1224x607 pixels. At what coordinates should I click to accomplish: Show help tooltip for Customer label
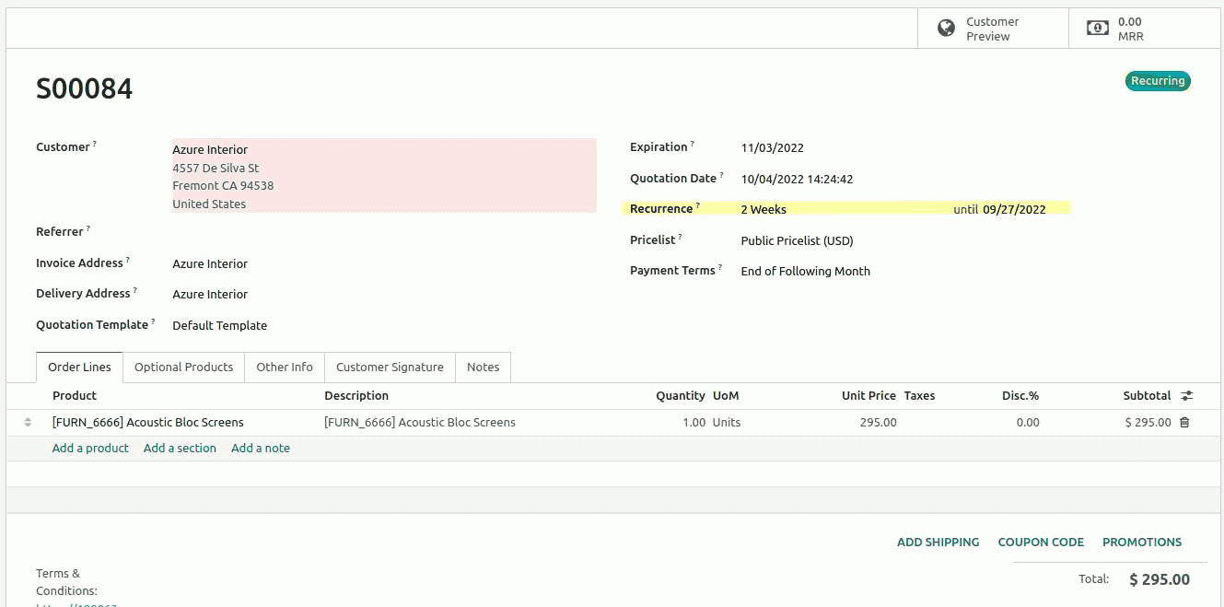pyautogui.click(x=94, y=145)
